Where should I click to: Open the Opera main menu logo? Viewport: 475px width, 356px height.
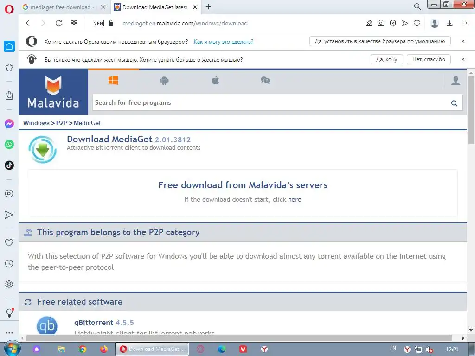(9, 9)
